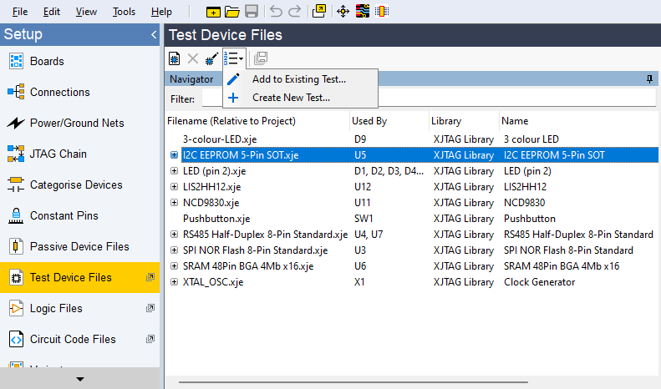Viewport: 661px width, 389px height.
Task: Click the add test device file icon
Action: click(175, 58)
